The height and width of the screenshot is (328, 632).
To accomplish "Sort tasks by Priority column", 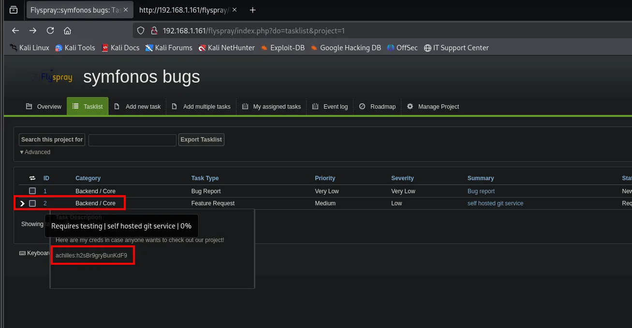I will point(325,178).
